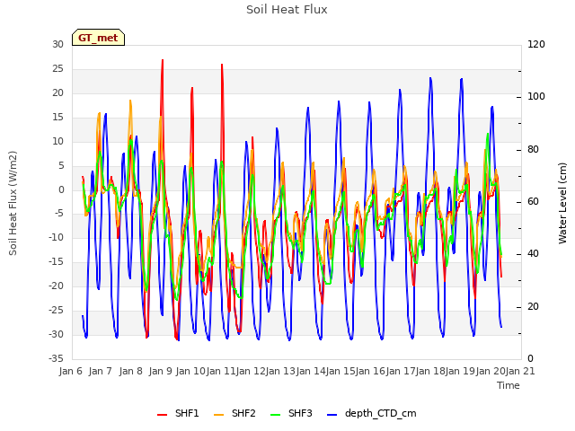Click the 80 right-axis tick label
Screen dimensions: 575x431
pyautogui.click(x=533, y=150)
